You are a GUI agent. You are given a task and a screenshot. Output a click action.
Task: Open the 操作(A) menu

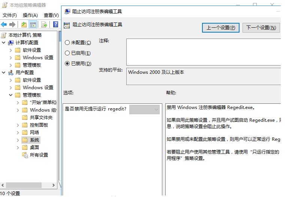30,15
